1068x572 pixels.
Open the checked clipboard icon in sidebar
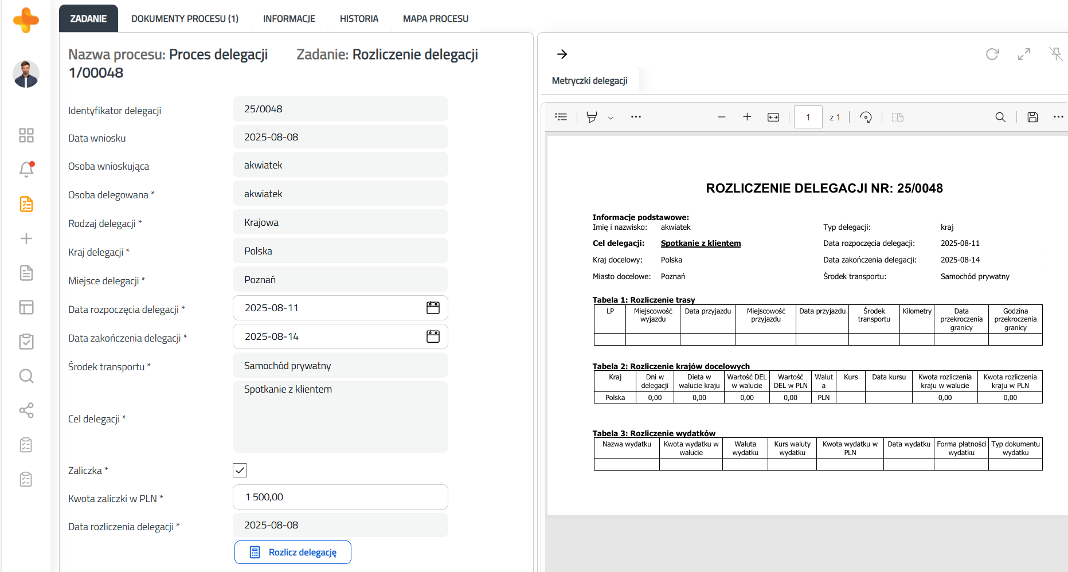pos(26,342)
